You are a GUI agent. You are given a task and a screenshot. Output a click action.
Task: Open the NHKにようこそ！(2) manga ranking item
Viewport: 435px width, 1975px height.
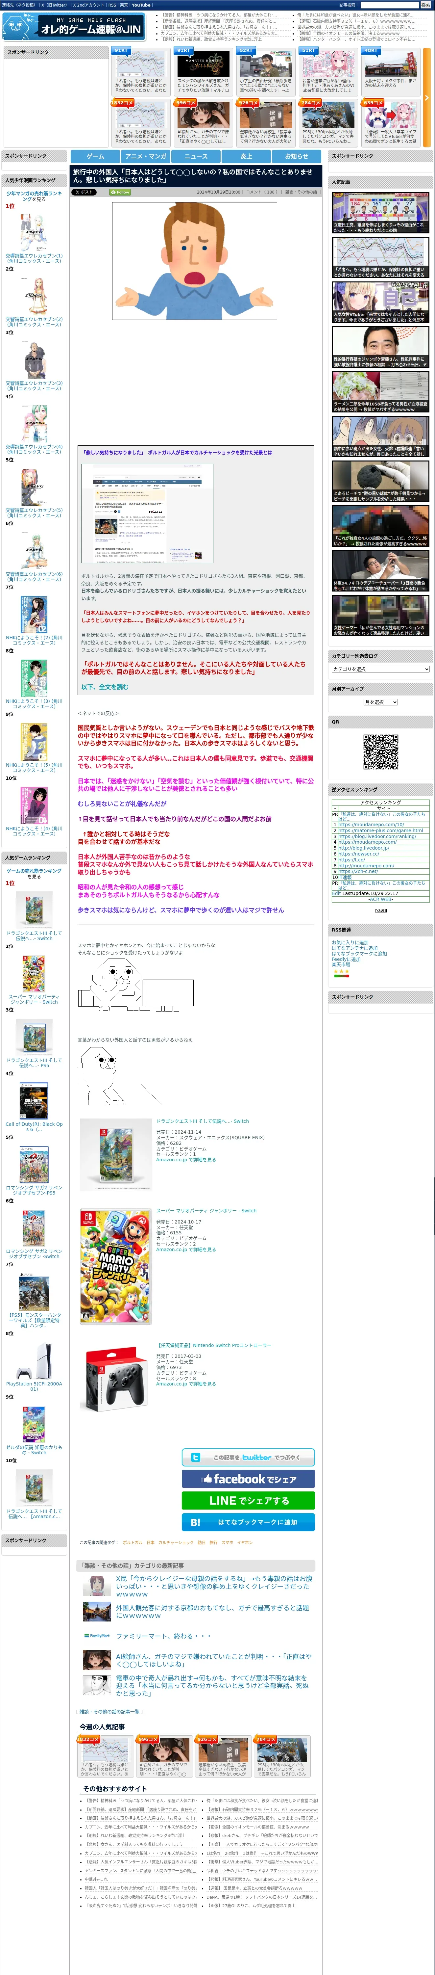(34, 619)
